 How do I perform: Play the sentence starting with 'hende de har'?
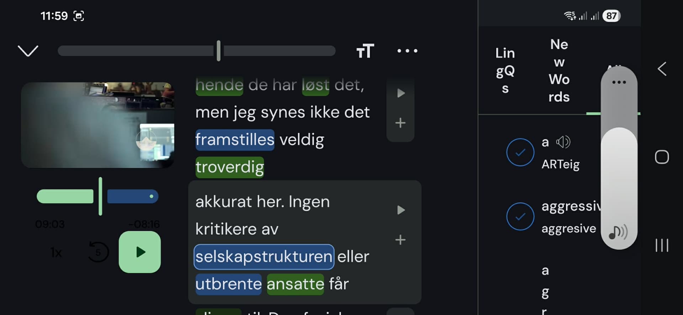[x=401, y=93]
